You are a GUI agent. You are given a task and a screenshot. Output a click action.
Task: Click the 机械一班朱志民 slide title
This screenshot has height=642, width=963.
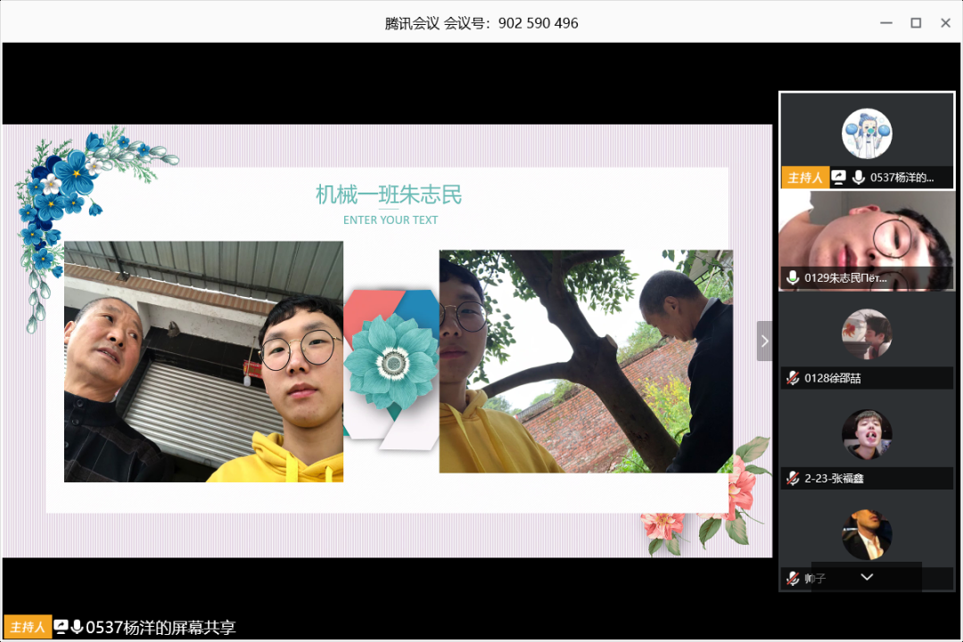coord(389,194)
